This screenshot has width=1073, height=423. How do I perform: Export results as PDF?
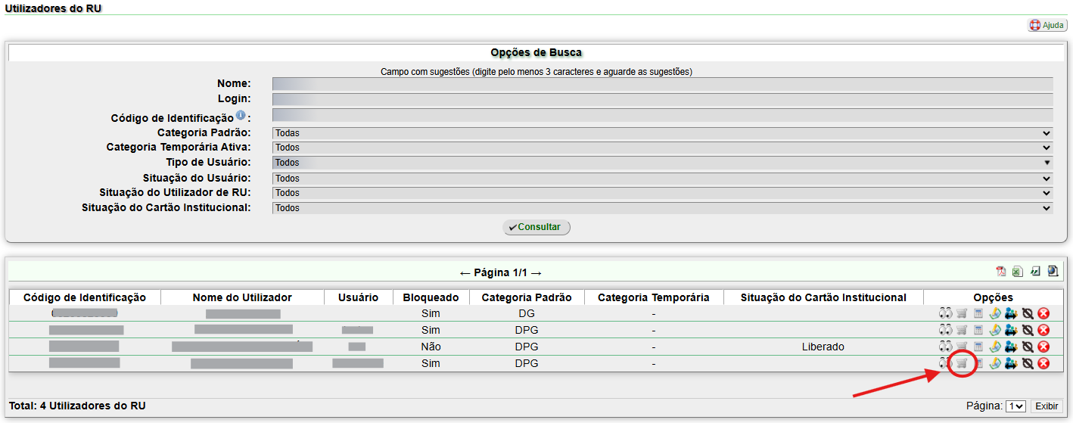click(x=1001, y=272)
